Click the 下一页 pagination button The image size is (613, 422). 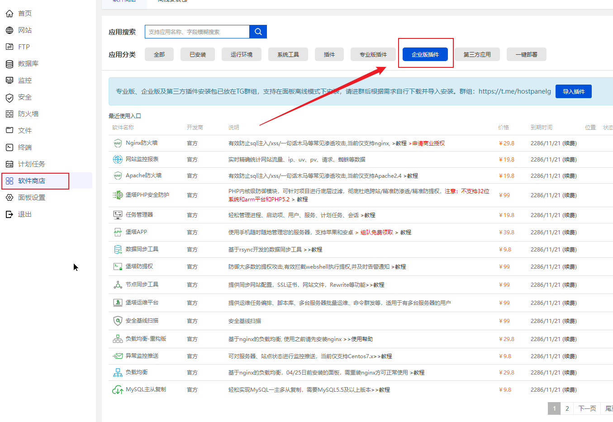coord(587,408)
